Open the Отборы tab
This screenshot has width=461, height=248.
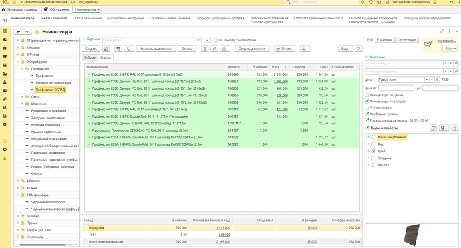click(x=90, y=57)
